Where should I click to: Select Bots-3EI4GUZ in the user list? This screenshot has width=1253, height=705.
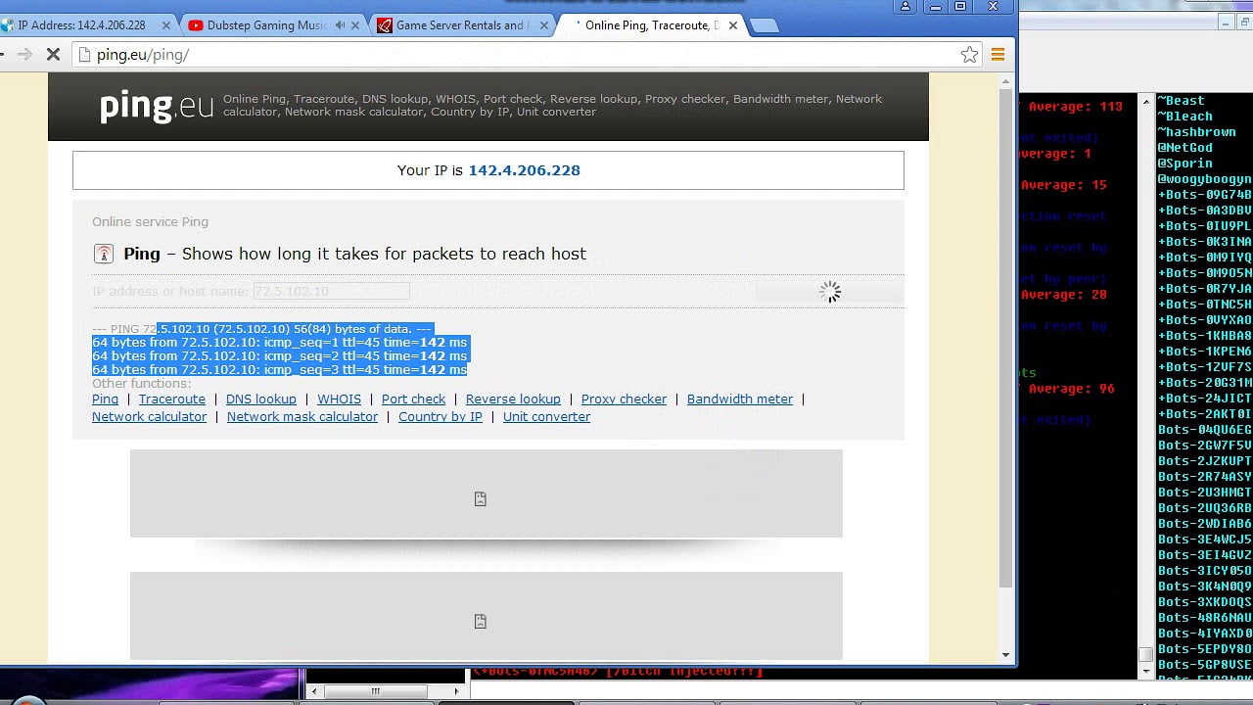[1205, 555]
